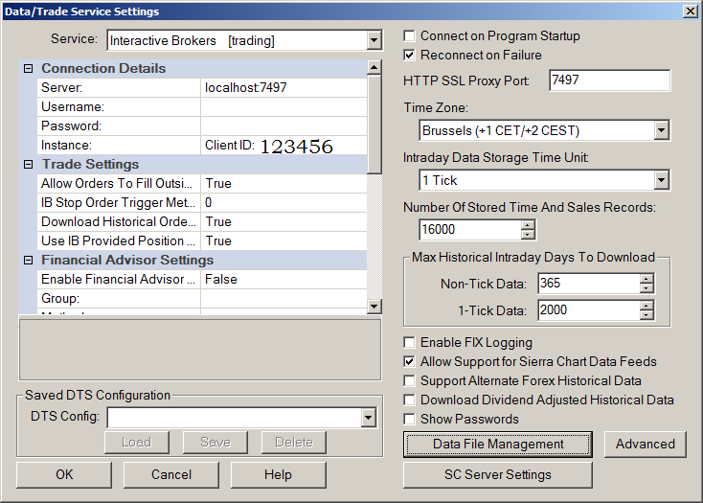This screenshot has width=703, height=503.
Task: Decrease Non-Tick Data days with down arrow
Action: click(646, 288)
